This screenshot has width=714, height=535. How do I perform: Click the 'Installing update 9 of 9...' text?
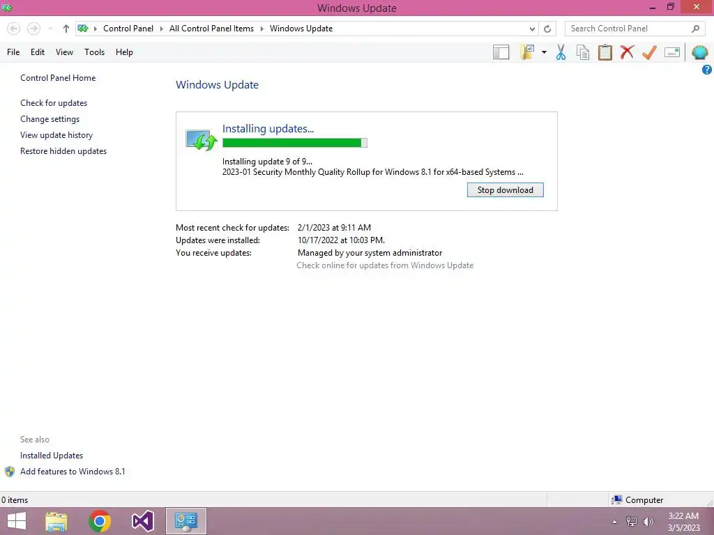click(267, 162)
